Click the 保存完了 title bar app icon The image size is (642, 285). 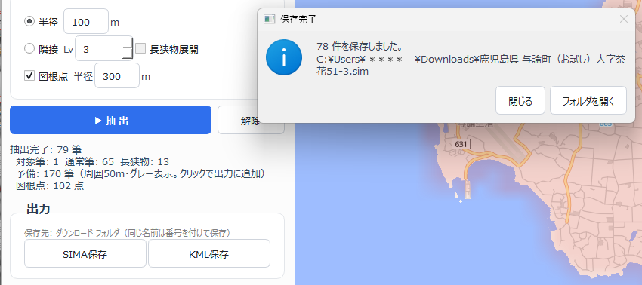click(269, 19)
